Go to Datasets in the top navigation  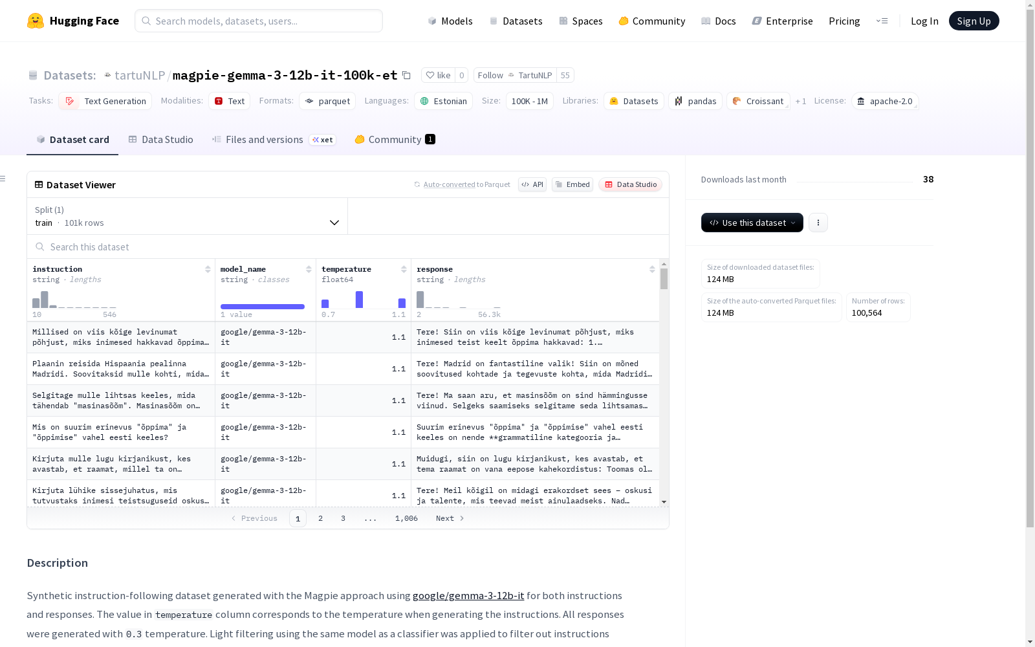point(516,21)
